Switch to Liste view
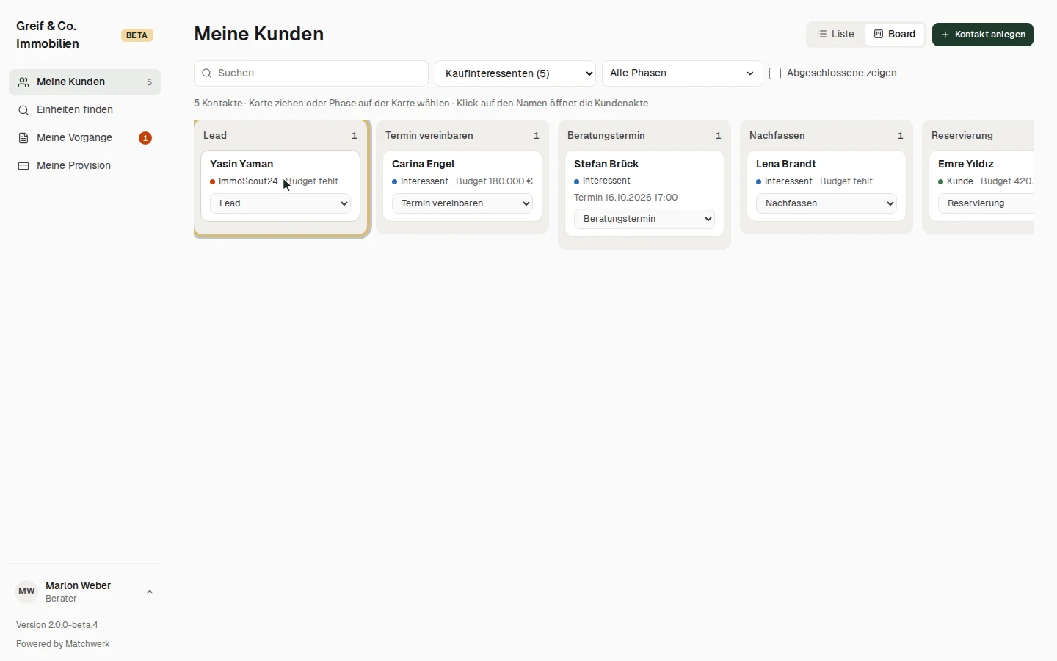The width and height of the screenshot is (1057, 661). pyautogui.click(x=836, y=35)
